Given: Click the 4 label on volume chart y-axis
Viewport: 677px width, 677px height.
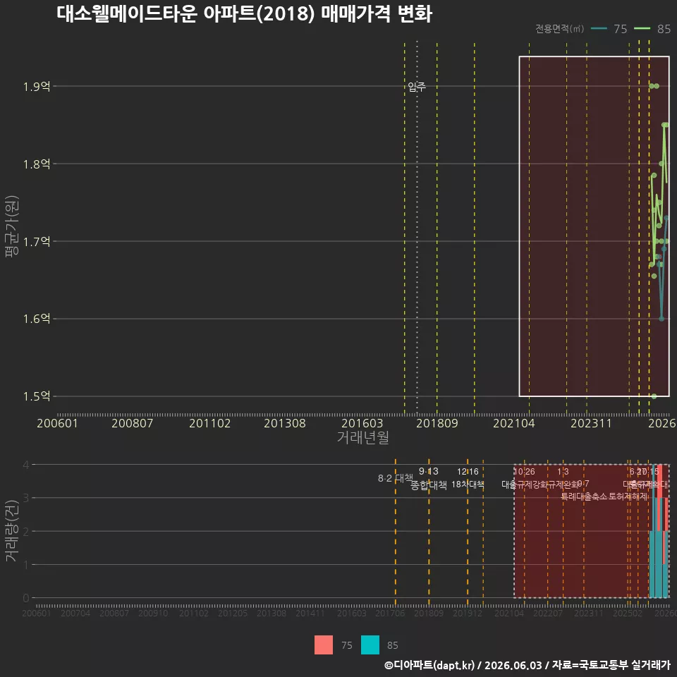Looking at the screenshot, I should [x=26, y=465].
